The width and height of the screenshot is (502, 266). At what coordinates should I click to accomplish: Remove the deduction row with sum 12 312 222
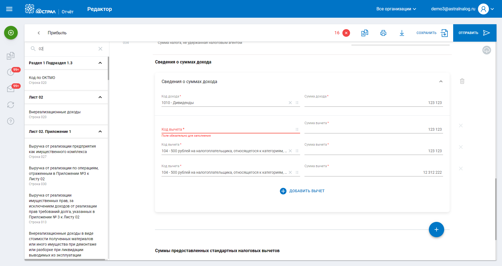coord(461,169)
